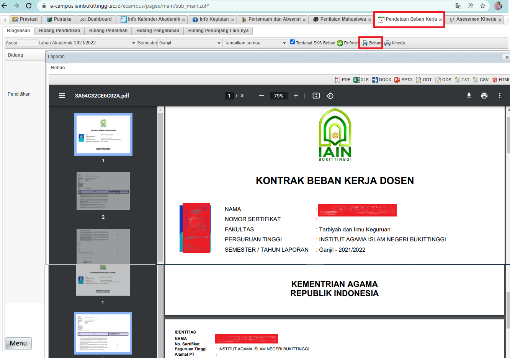
Task: Print the PDF document
Action: 484,96
